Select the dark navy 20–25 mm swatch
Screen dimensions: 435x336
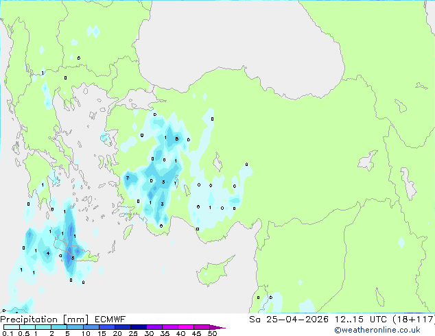[x=124, y=327]
